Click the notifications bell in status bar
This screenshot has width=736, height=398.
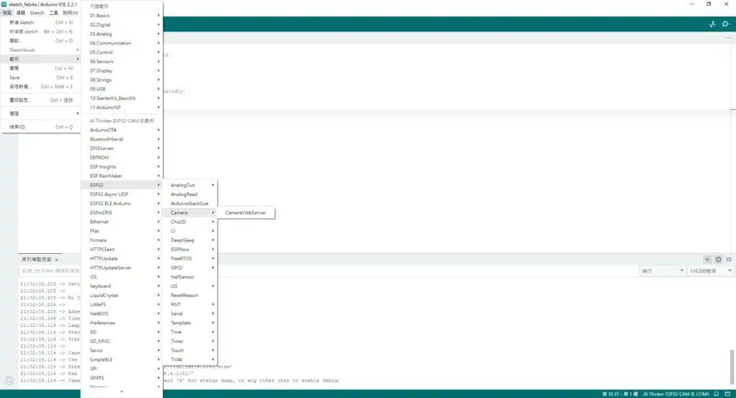coord(717,394)
